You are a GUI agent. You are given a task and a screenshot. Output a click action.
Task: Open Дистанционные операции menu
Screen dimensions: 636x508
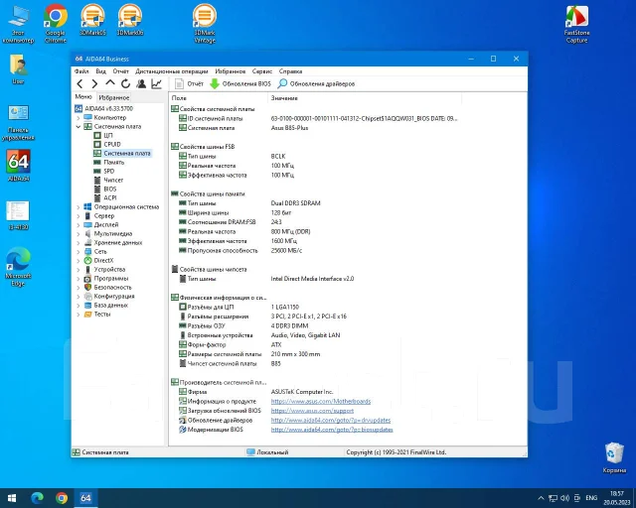click(172, 71)
